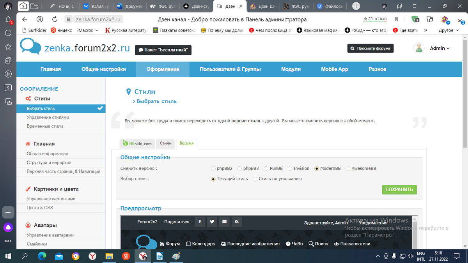Open the downloads icon in browser toolbar
The height and width of the screenshot is (263, 468).
click(460, 19)
